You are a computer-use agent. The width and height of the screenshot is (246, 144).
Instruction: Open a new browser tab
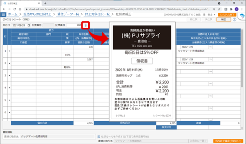pyautogui.click(x=45, y=3)
